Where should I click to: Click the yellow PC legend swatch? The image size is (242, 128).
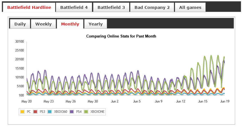tap(22, 112)
